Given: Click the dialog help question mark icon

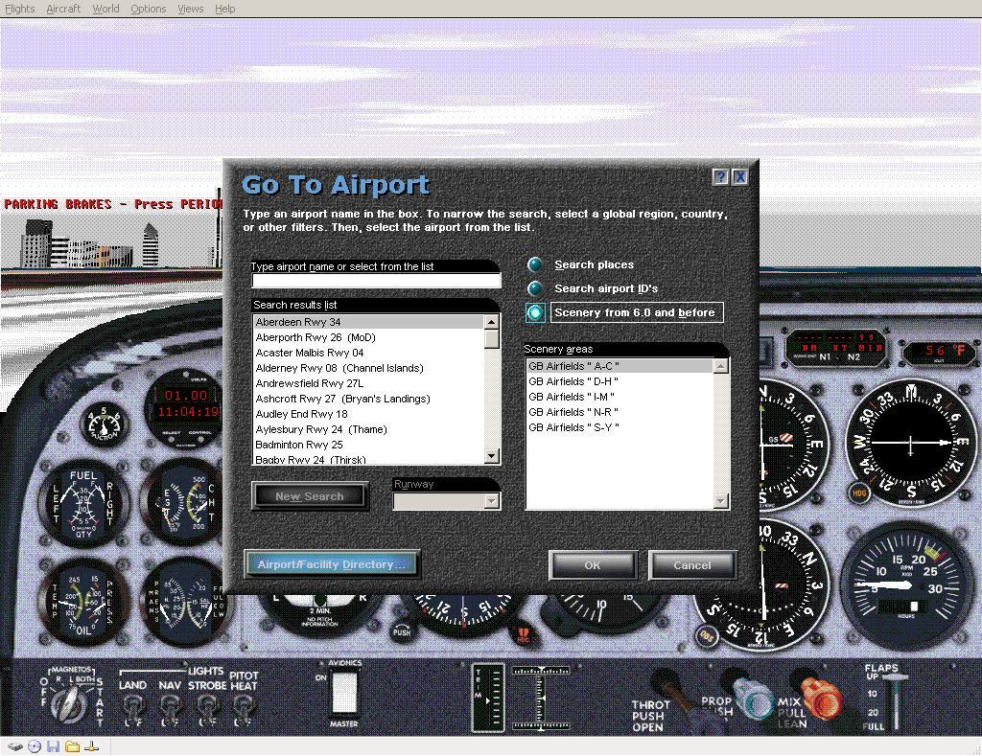Looking at the screenshot, I should (x=721, y=177).
